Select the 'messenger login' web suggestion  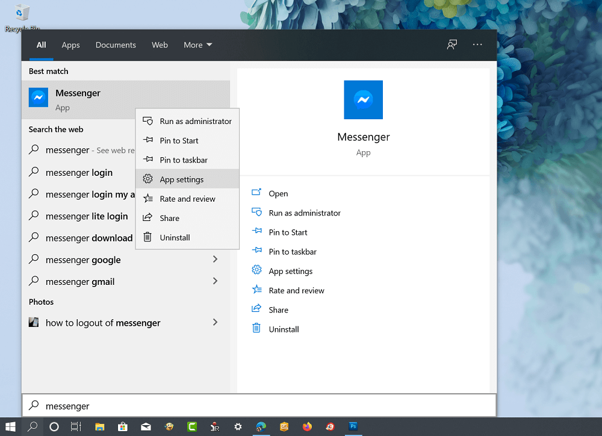click(x=79, y=172)
